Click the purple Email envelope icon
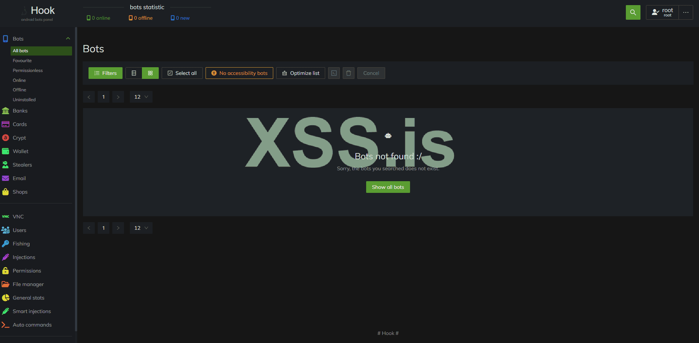 [x=5, y=178]
